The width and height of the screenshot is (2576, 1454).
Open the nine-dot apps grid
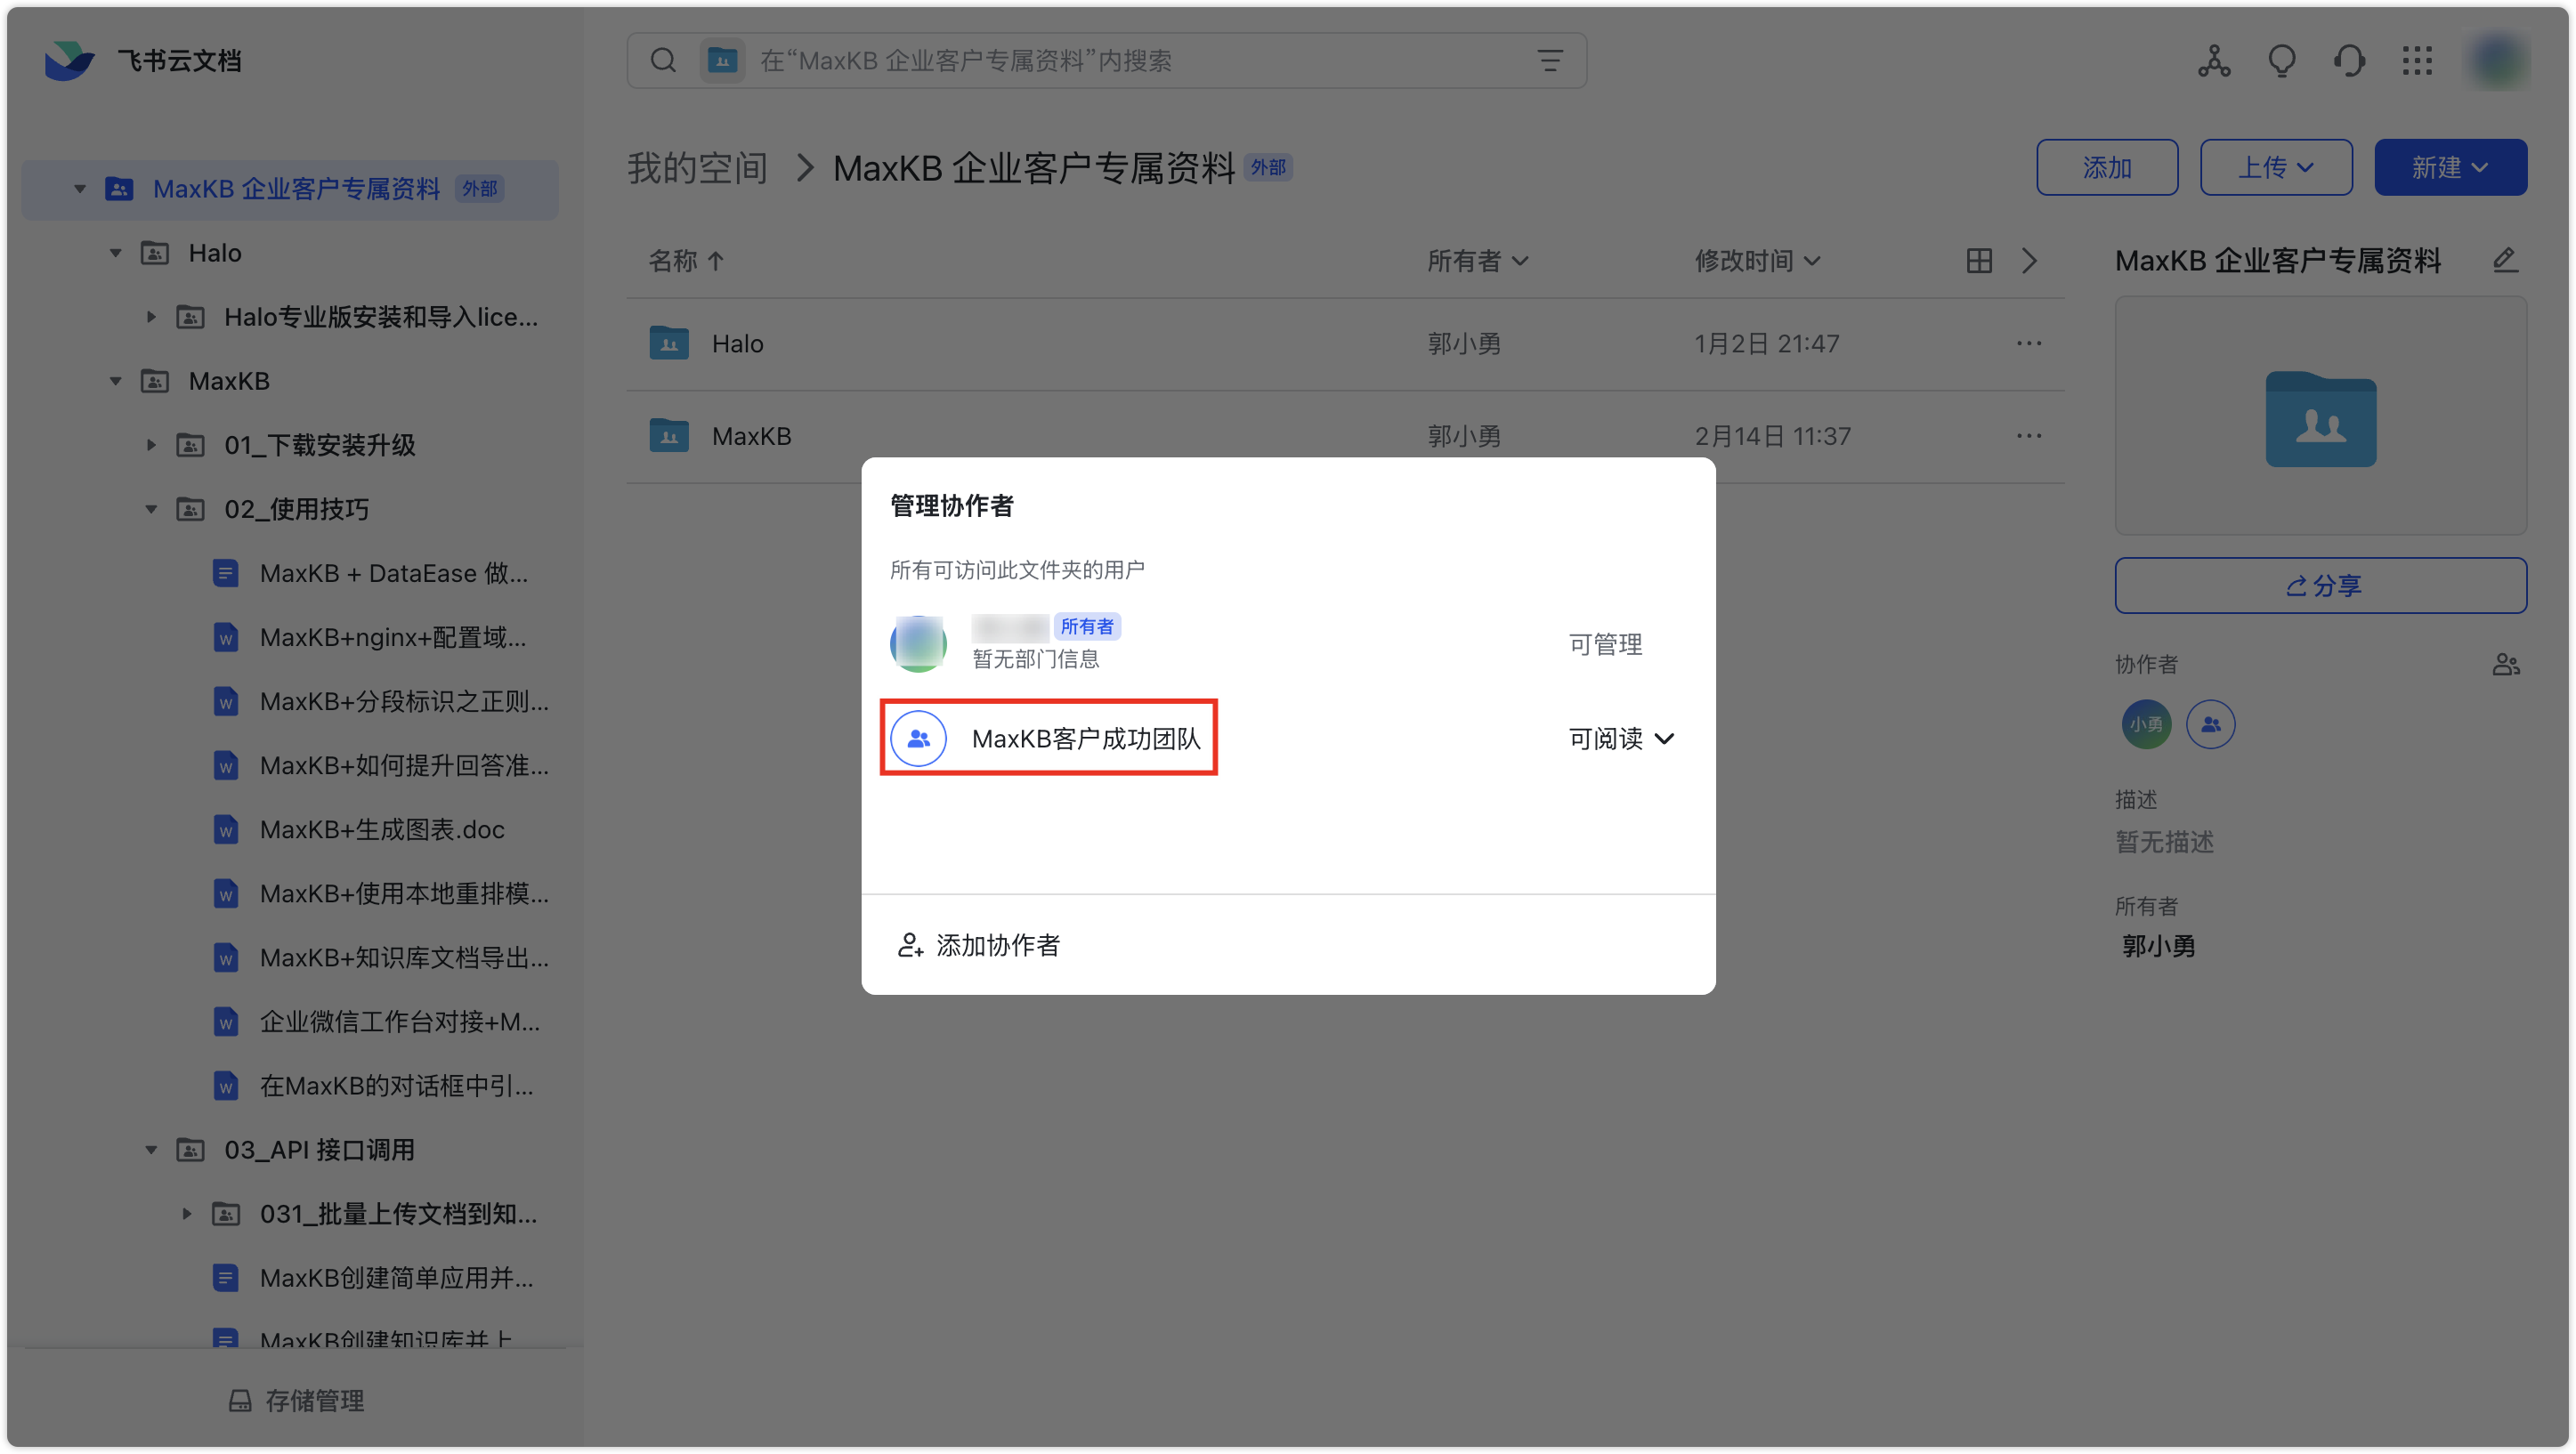tap(2417, 61)
